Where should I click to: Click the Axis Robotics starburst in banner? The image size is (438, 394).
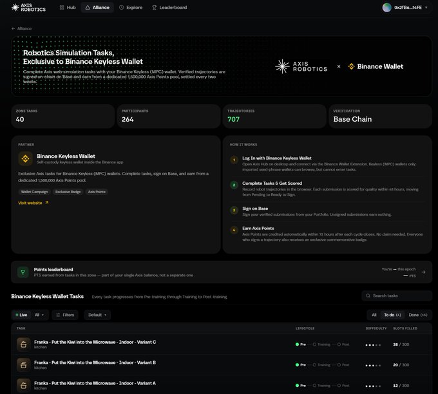pyautogui.click(x=282, y=66)
